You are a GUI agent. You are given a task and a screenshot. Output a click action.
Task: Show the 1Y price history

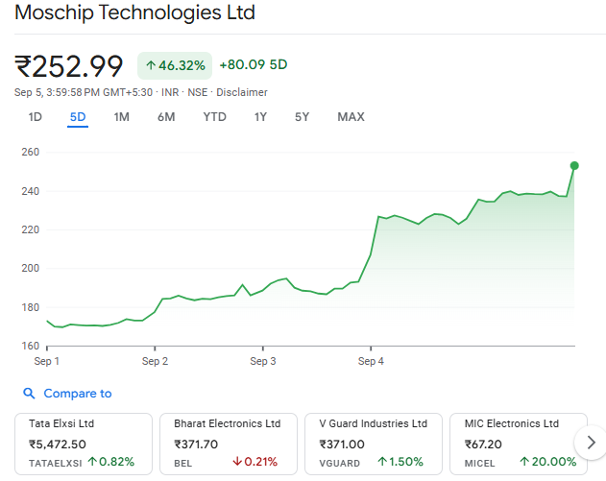(260, 117)
